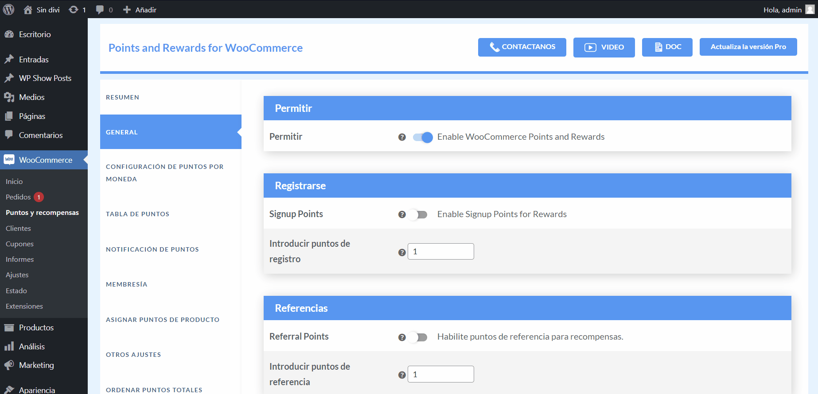The image size is (818, 394).
Task: Expand the Marketing sidebar menu
Action: point(36,365)
